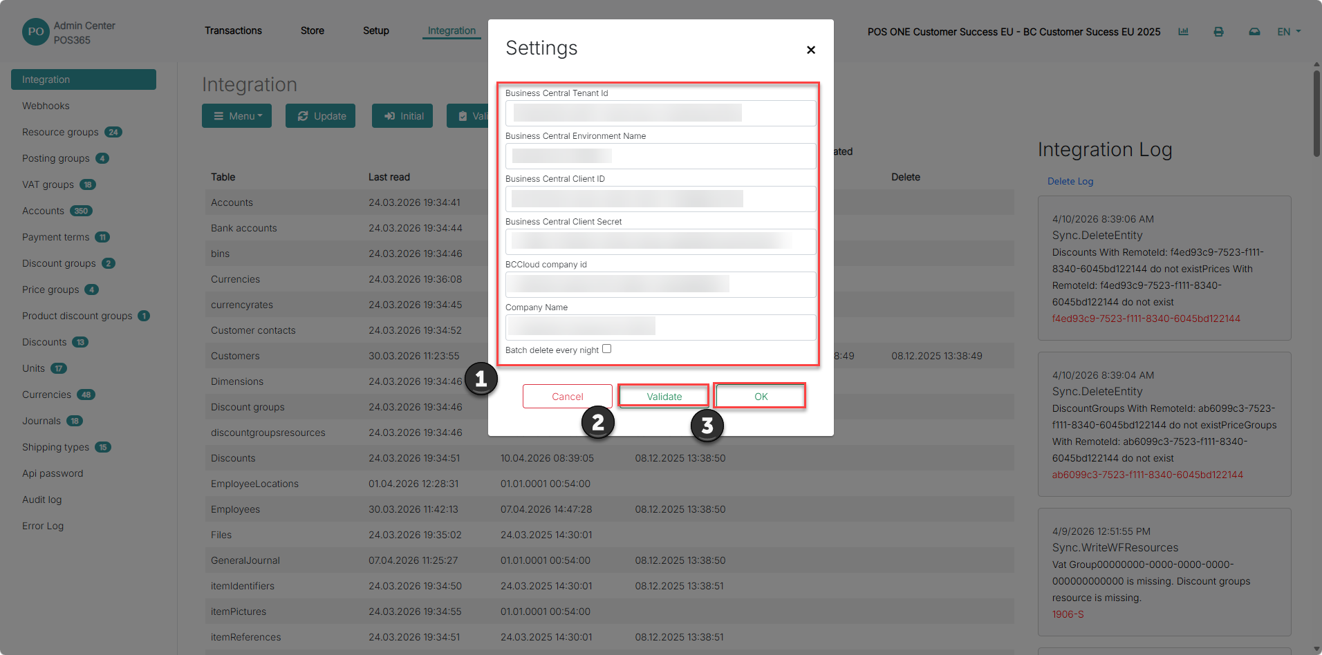
Task: Focus Business Central Client ID field
Action: tap(661, 199)
